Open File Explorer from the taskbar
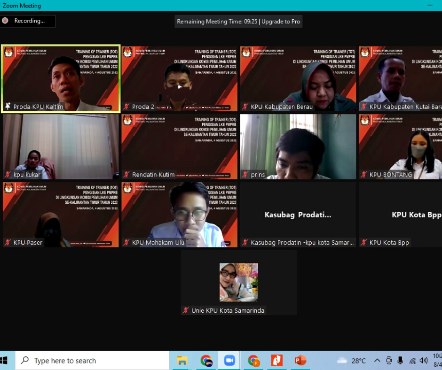 tap(182, 361)
